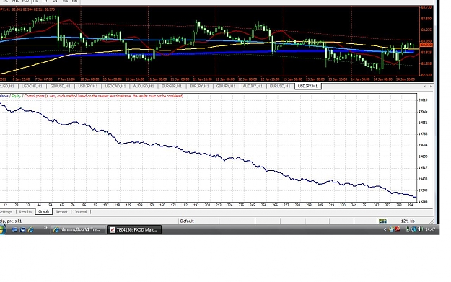Switch to the EURJPY,H1 chart tab
The height and width of the screenshot is (282, 451).
[x=199, y=86]
